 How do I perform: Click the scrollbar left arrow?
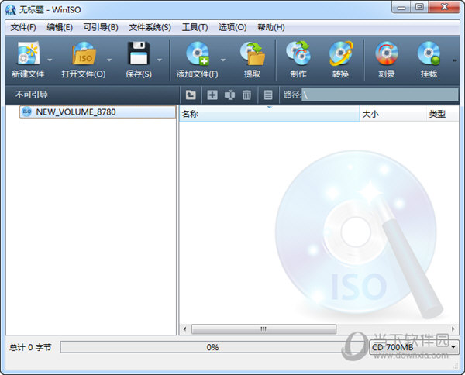[184, 329]
